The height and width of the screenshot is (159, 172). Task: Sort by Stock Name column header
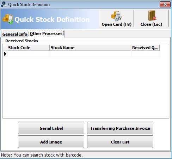[91, 48]
